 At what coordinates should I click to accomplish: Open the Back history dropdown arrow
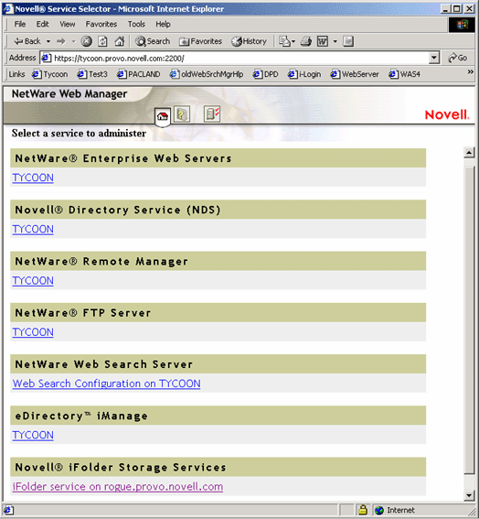tap(48, 41)
